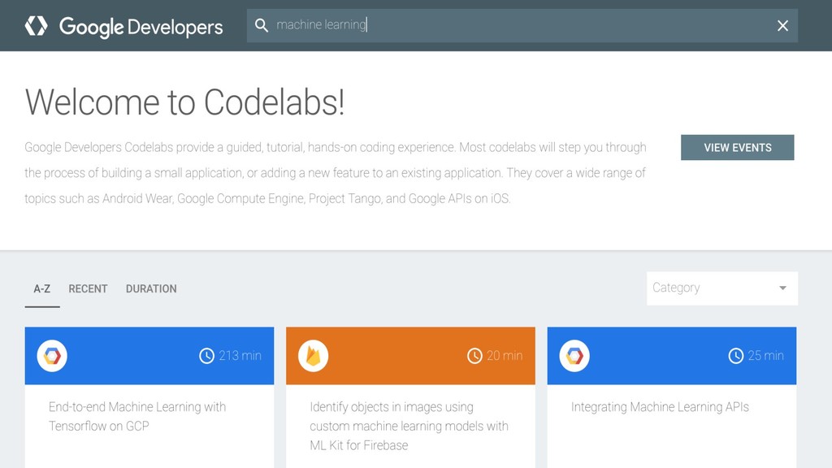Click the magnifying glass search icon
Screen dimensions: 832x468
click(261, 25)
